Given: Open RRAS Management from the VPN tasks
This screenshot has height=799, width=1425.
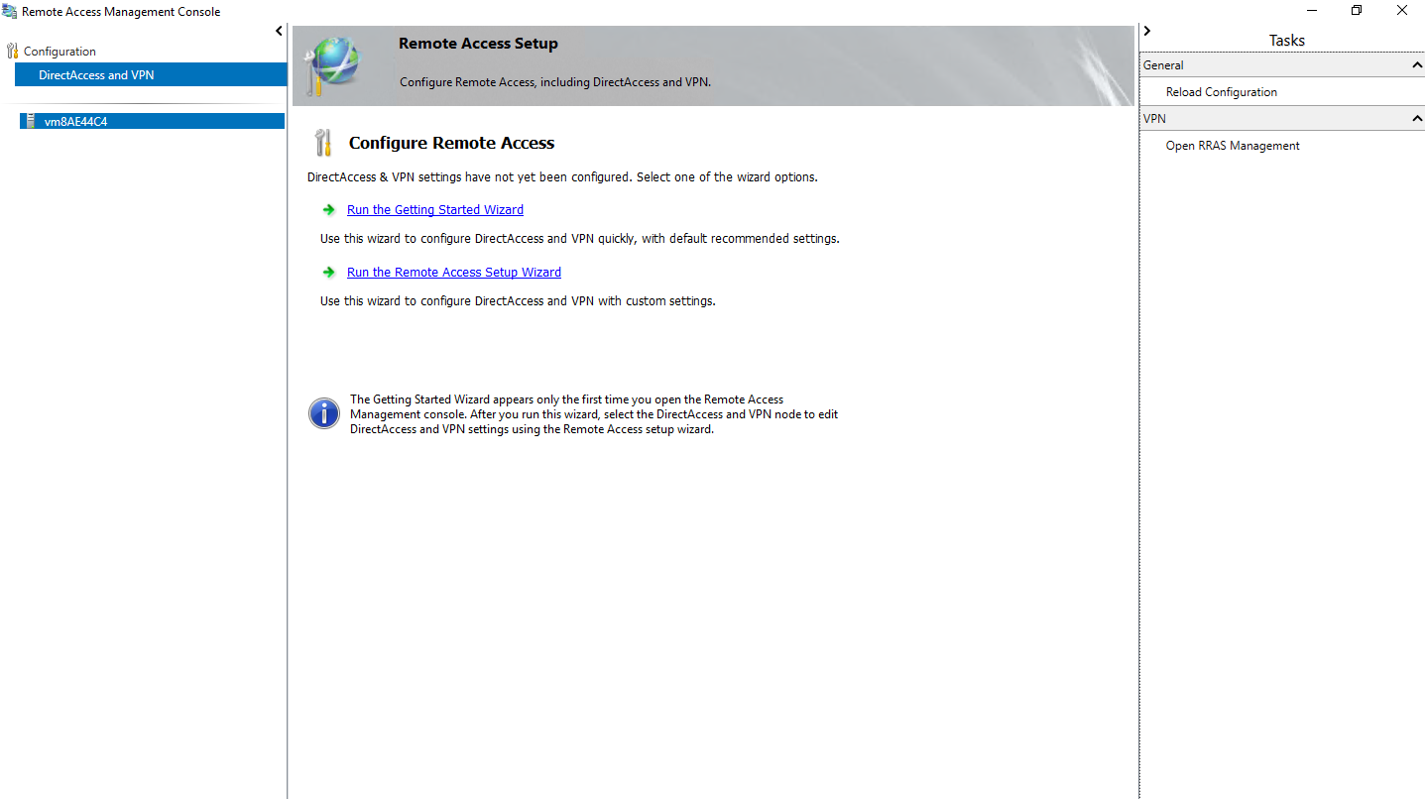Looking at the screenshot, I should (1233, 145).
